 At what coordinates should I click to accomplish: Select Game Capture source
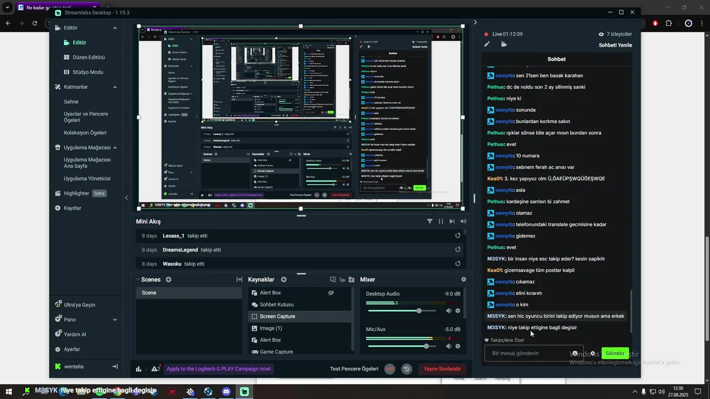click(x=300, y=352)
